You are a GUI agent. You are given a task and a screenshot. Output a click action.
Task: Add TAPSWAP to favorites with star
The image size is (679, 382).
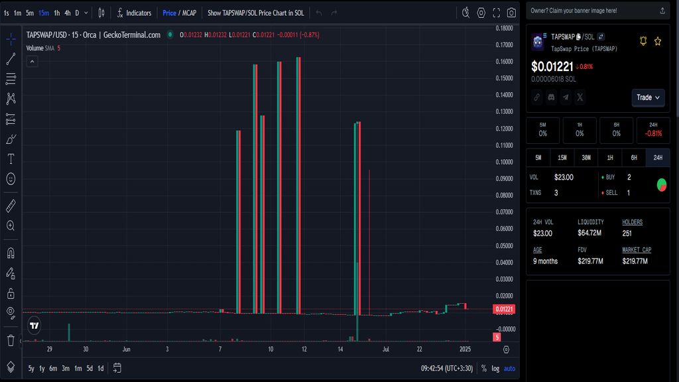tap(658, 41)
